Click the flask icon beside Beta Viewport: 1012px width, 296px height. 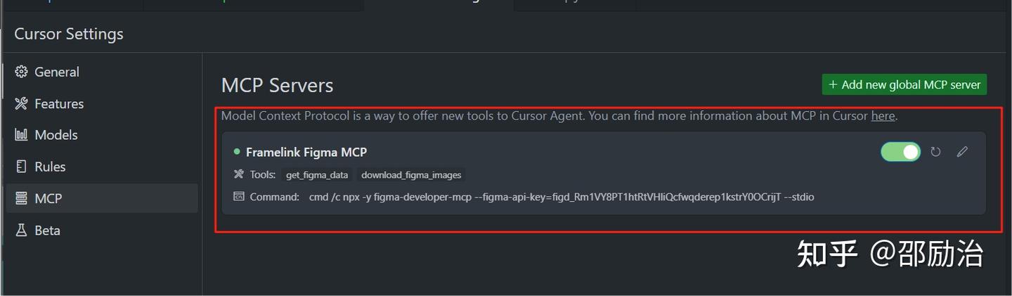(x=21, y=230)
